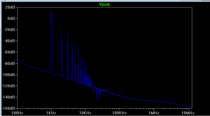Click the 1MHz frequency axis label
Image resolution: width=210 pixels, height=116 pixels.
[x=154, y=113]
